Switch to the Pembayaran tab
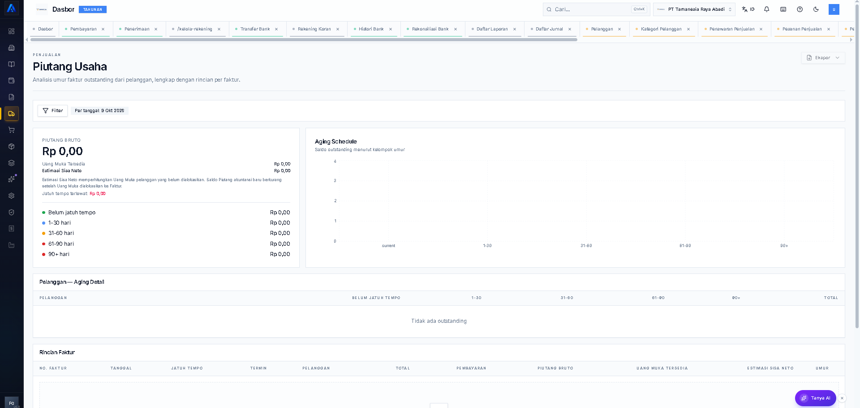 (83, 29)
